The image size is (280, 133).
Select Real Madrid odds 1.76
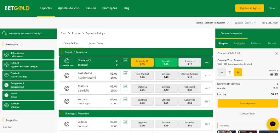(142, 76)
